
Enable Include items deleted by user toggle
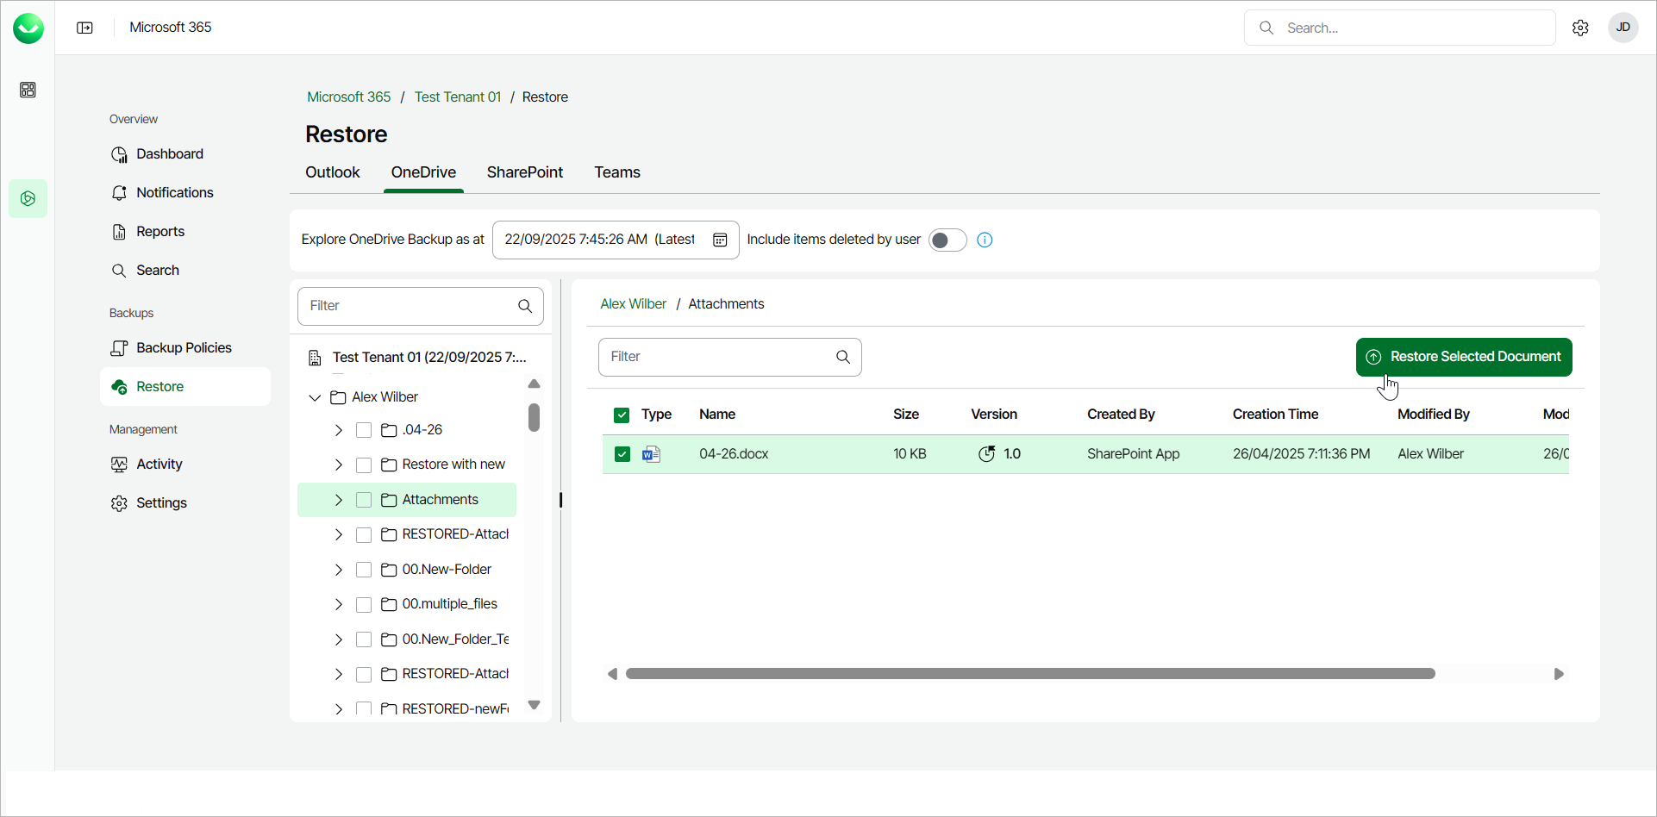(x=947, y=240)
